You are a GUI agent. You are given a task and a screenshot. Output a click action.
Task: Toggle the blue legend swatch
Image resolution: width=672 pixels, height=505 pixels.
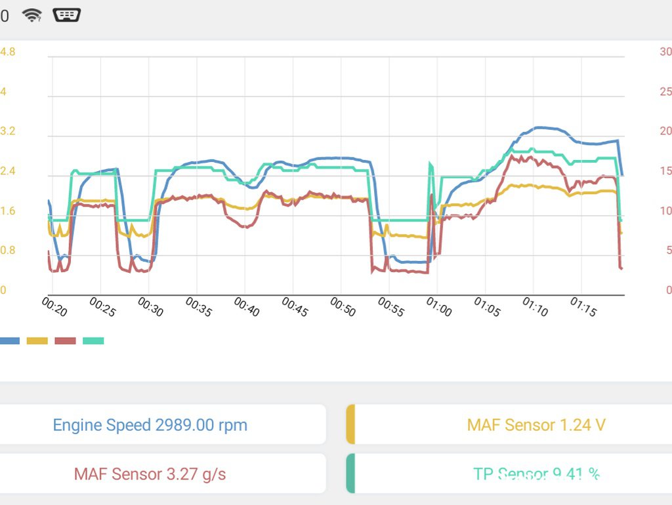pyautogui.click(x=9, y=340)
